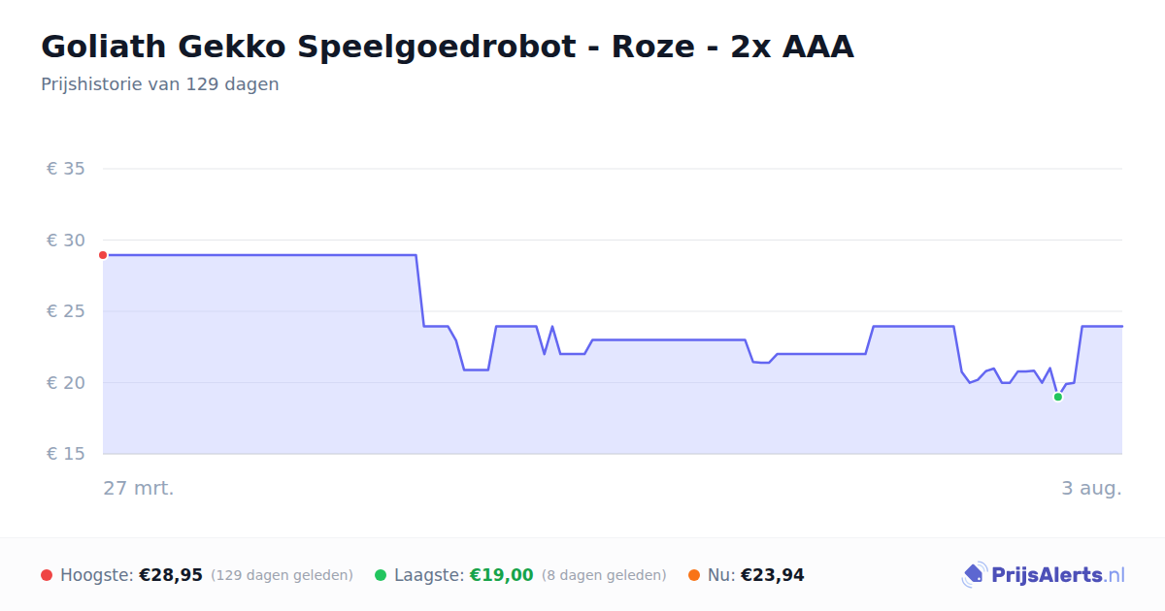Click the Prijshistorie van 129 dagen subtitle

coord(160,84)
